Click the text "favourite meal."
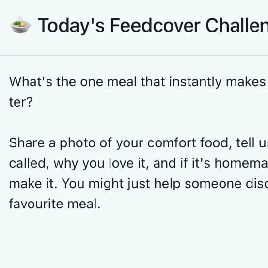 pyautogui.click(x=55, y=204)
